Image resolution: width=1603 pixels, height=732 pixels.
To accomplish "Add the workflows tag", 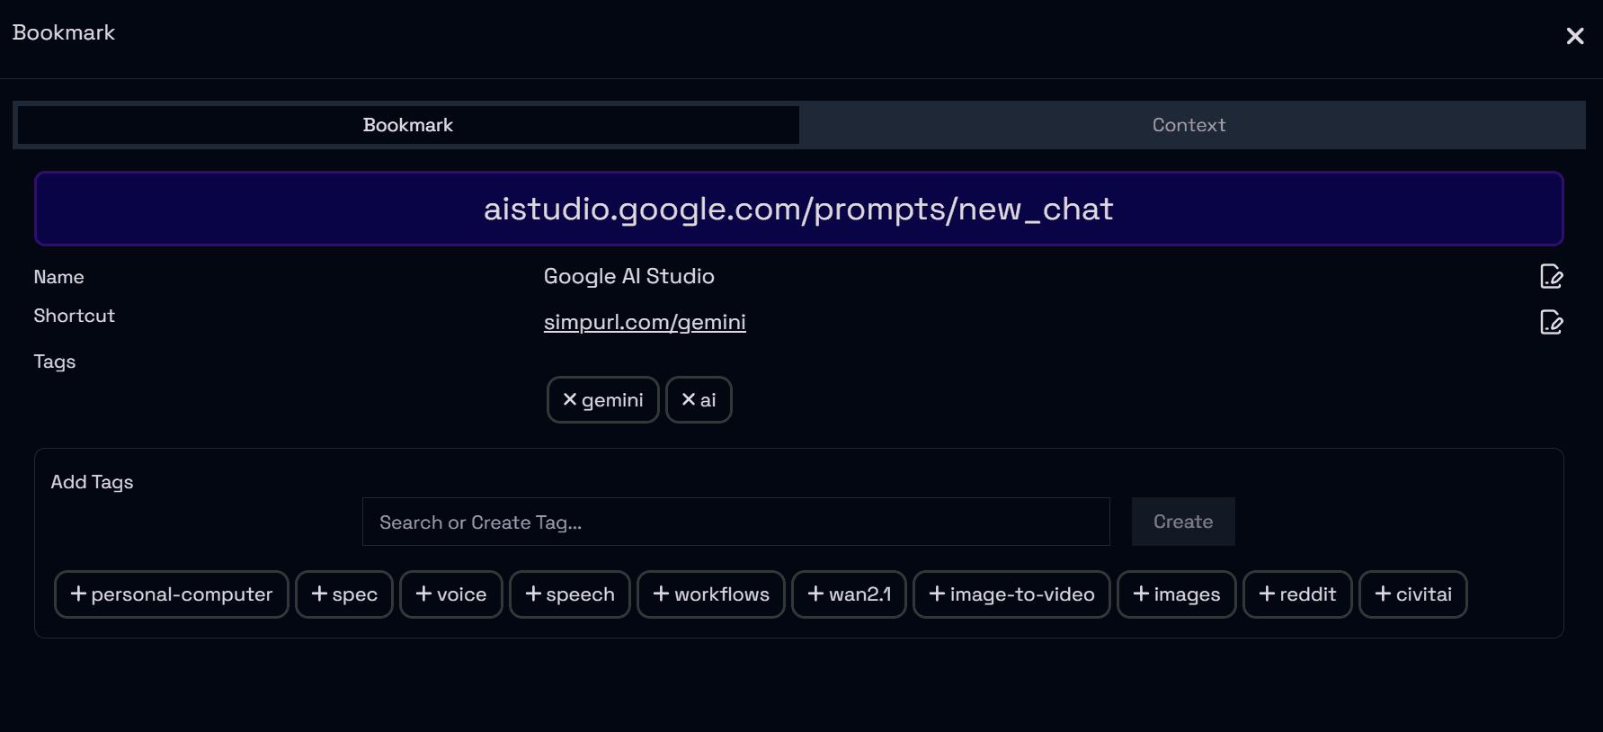I will click(711, 594).
